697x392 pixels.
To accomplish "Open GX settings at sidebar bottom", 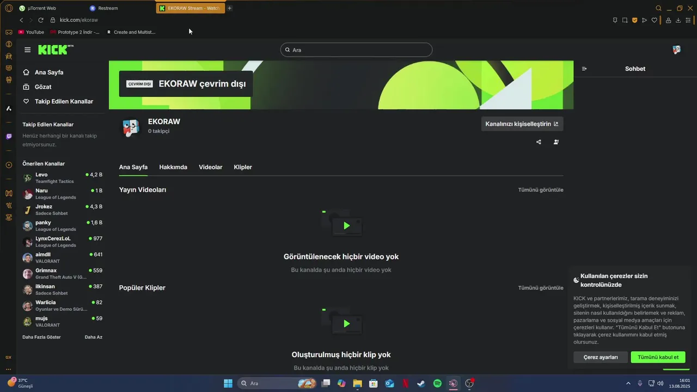I will click(x=9, y=357).
